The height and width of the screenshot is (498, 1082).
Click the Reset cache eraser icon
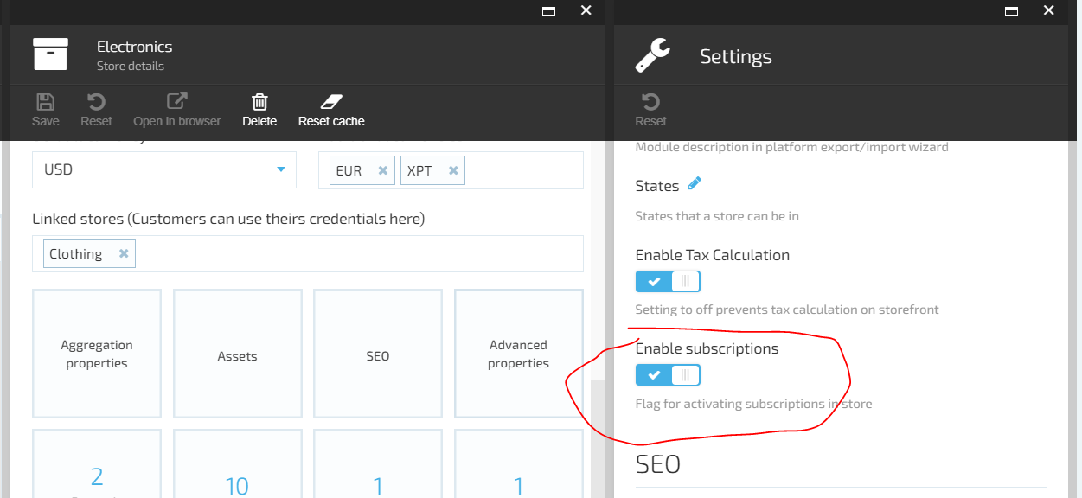pyautogui.click(x=330, y=99)
